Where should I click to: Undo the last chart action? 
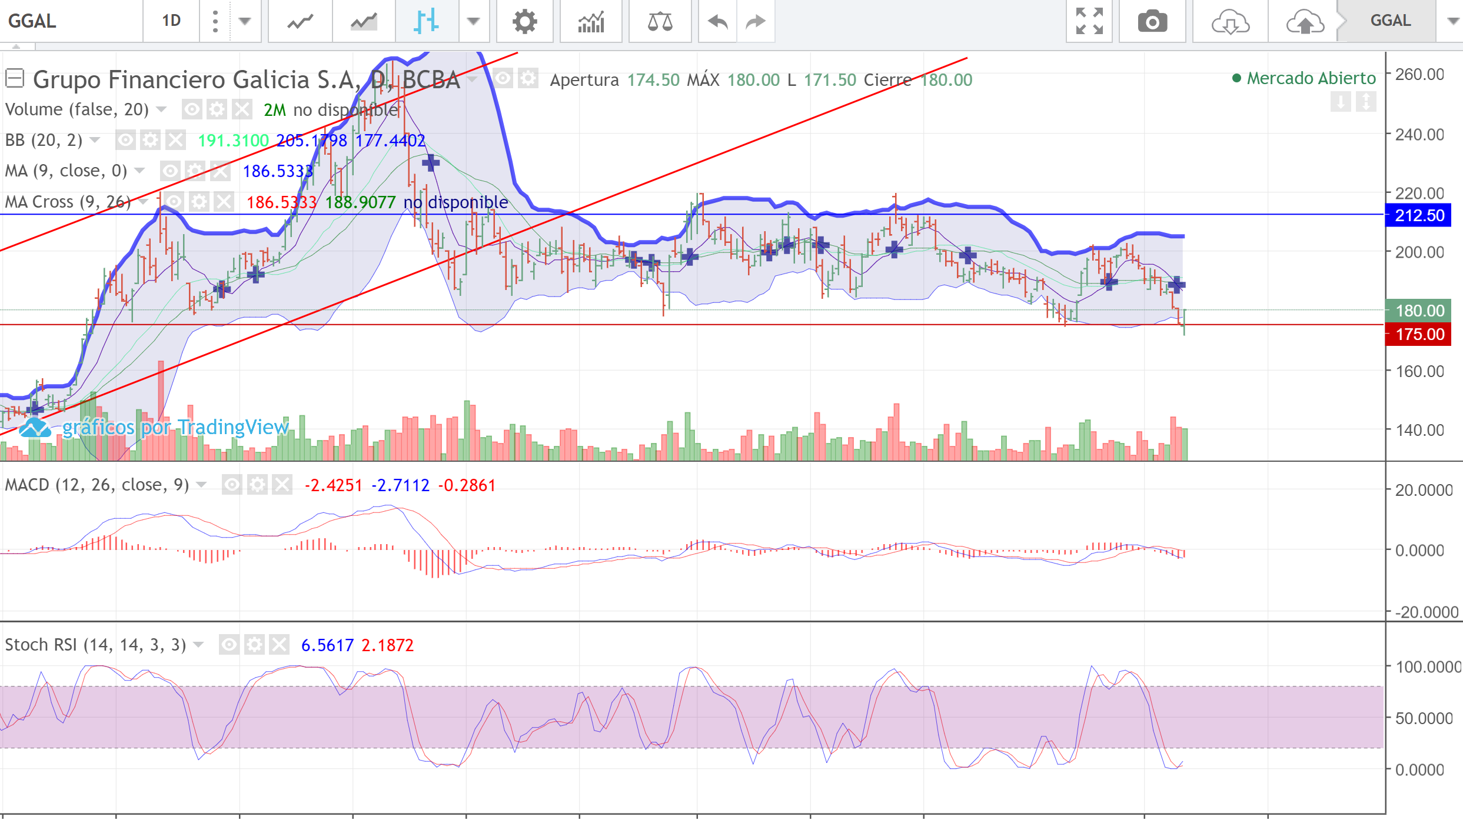click(x=717, y=22)
